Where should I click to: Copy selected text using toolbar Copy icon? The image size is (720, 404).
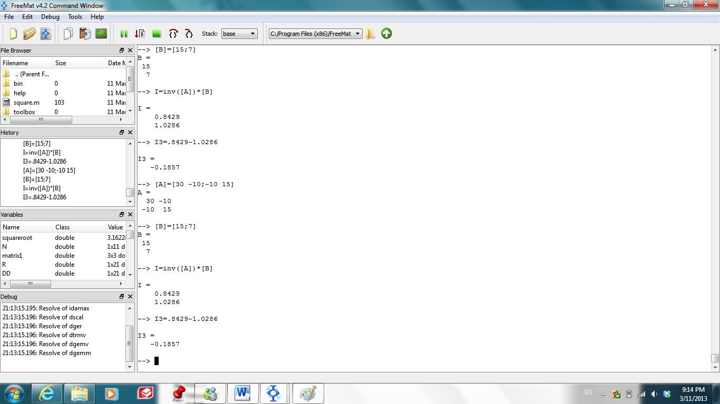coord(67,34)
